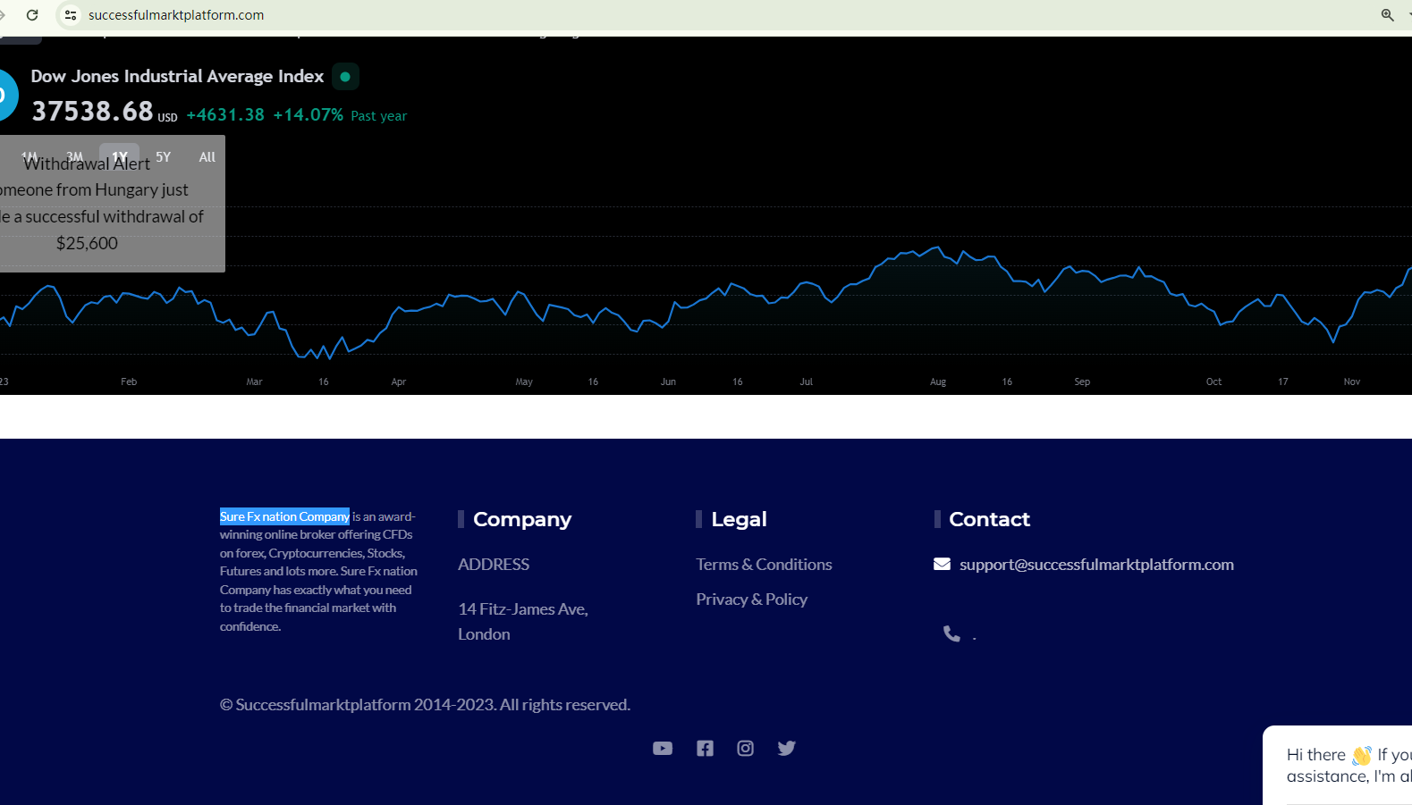Click the envelope icon beside support email
Viewport: 1412px width, 805px height.
pyautogui.click(x=942, y=564)
